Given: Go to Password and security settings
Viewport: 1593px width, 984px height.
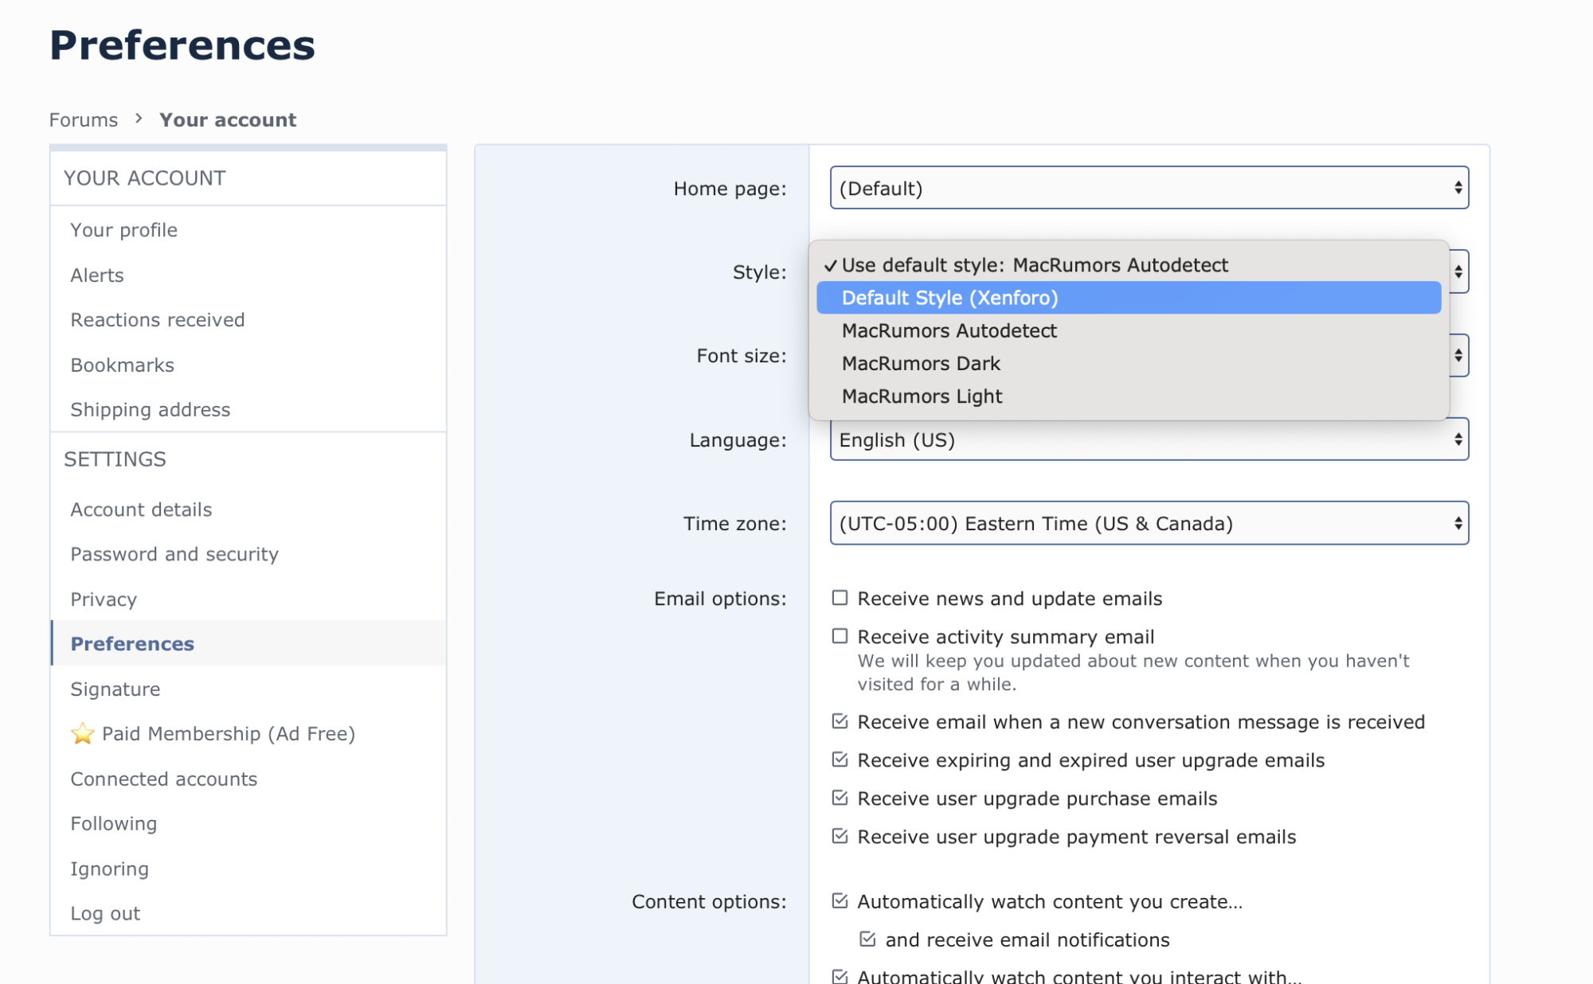Looking at the screenshot, I should point(174,554).
